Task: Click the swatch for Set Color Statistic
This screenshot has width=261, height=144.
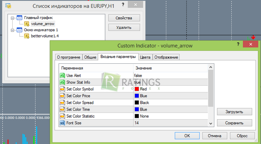Action: click(x=137, y=116)
